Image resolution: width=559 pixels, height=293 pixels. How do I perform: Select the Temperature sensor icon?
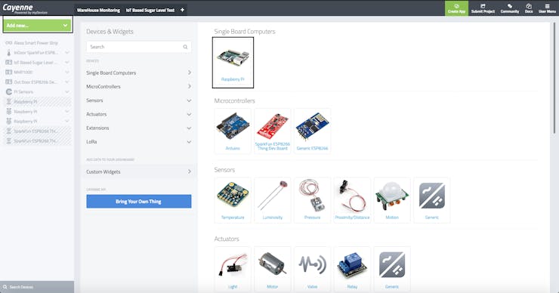tap(233, 200)
